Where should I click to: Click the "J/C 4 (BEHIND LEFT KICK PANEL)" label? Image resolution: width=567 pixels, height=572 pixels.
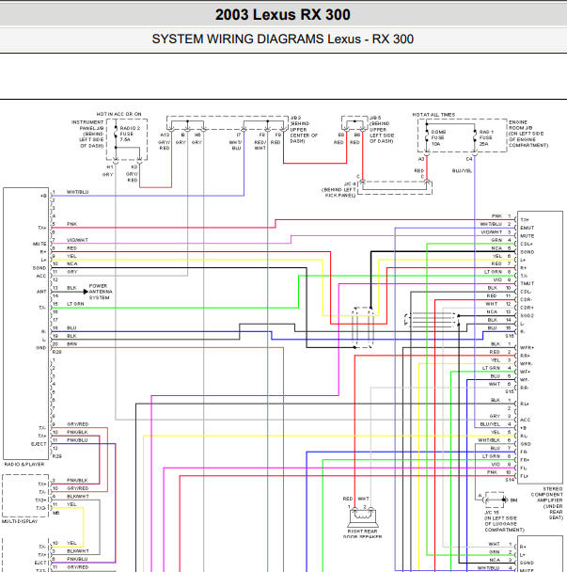(339, 190)
